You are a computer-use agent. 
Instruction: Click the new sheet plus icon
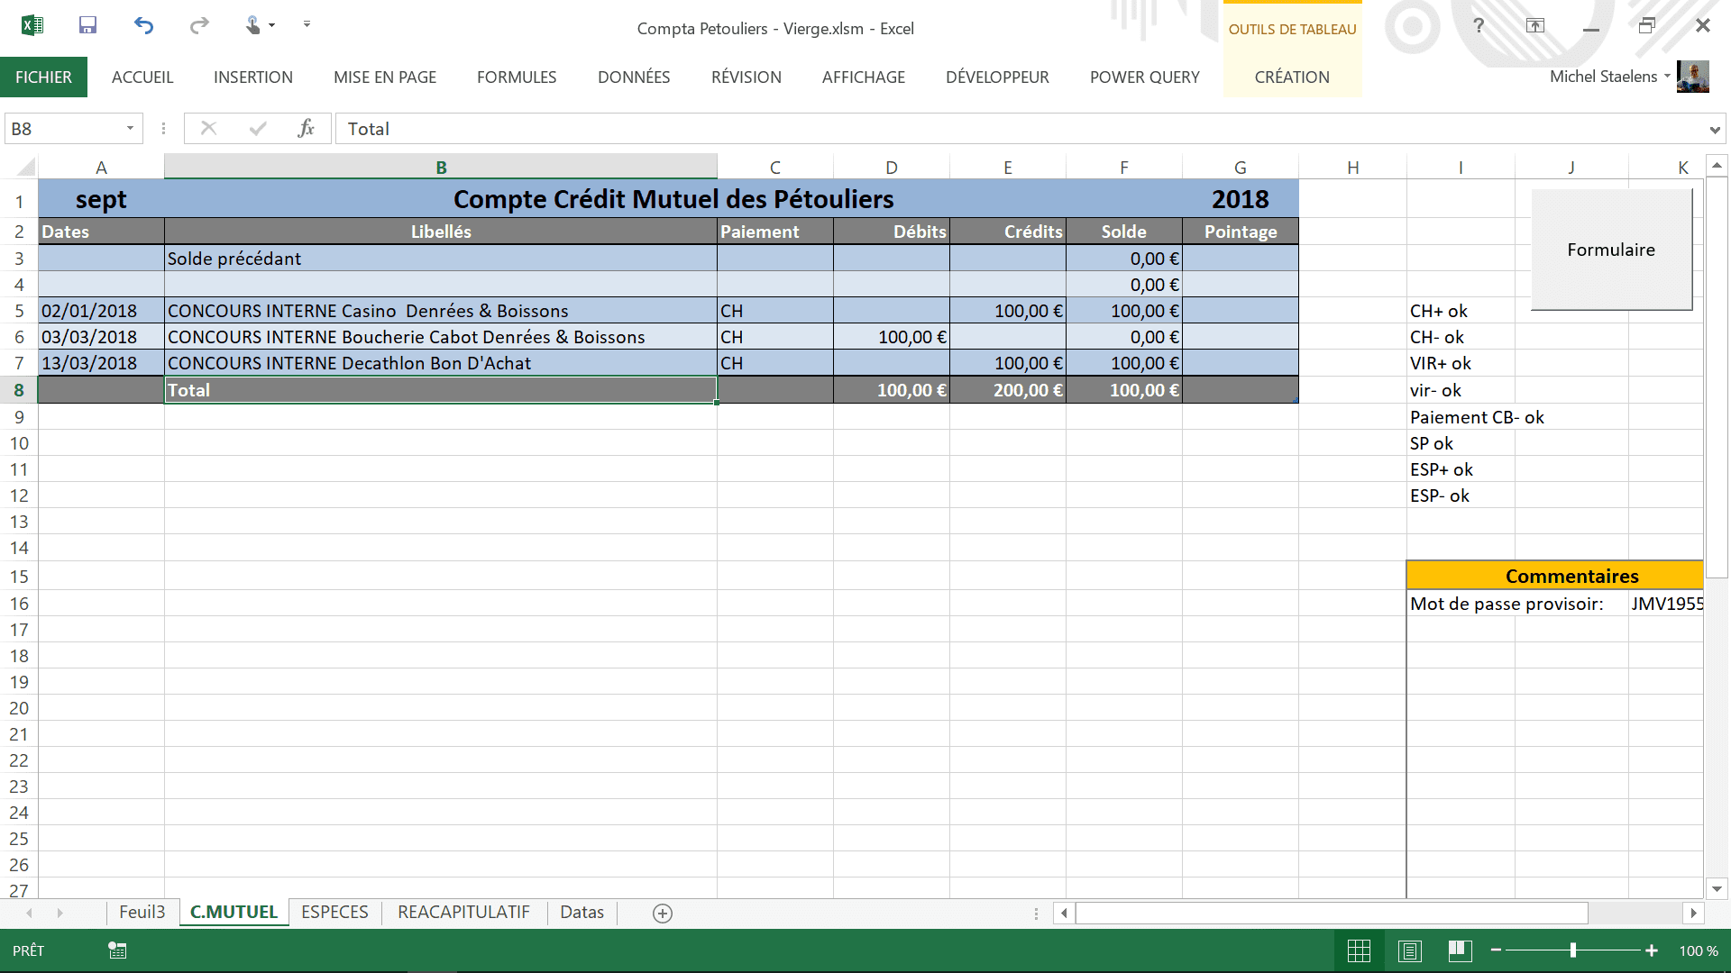(663, 914)
